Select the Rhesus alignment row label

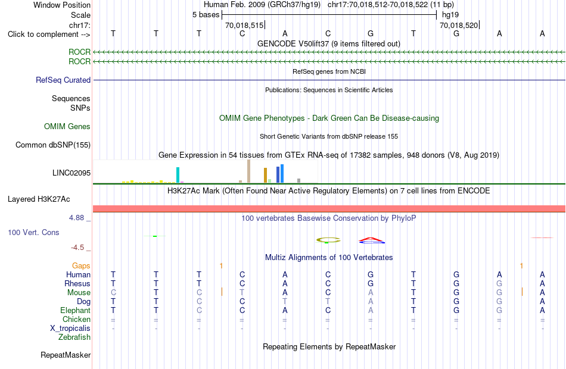coord(77,283)
